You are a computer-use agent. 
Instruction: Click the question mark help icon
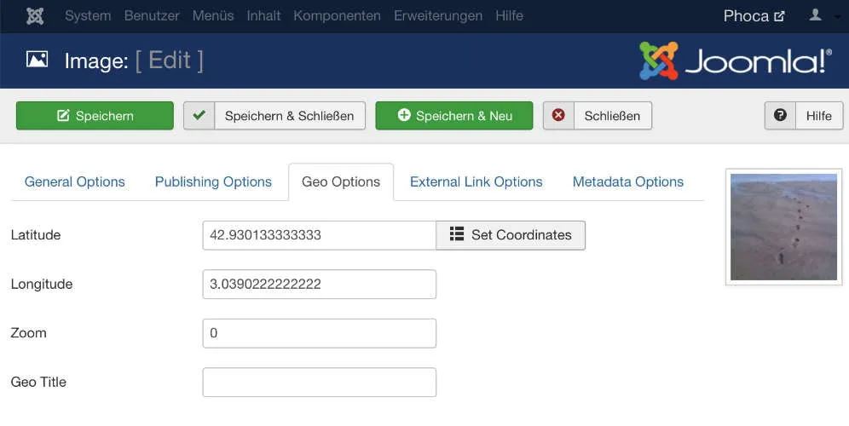[x=780, y=115]
